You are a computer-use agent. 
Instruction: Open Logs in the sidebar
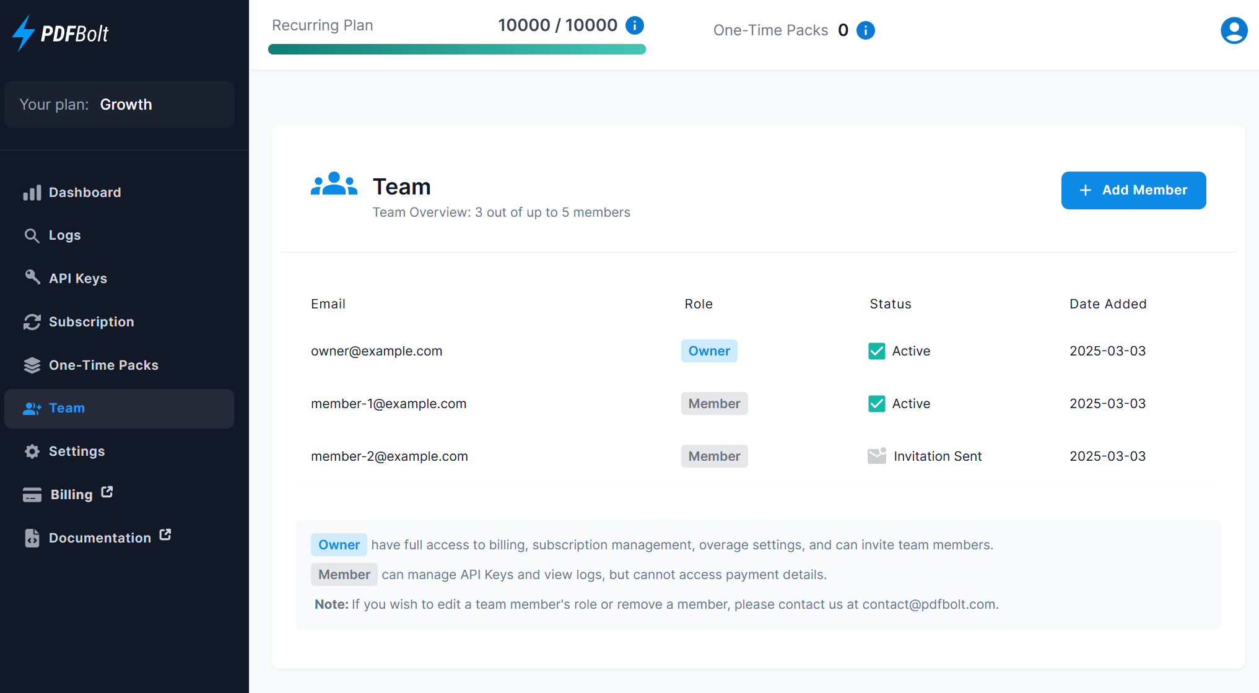64,235
